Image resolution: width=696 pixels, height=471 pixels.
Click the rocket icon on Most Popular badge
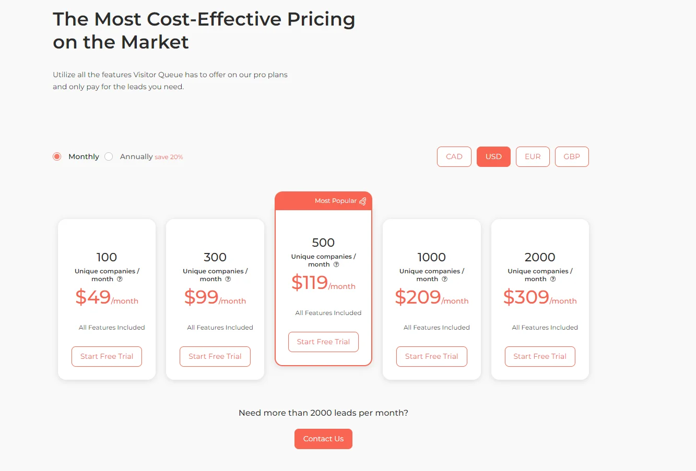tap(363, 200)
